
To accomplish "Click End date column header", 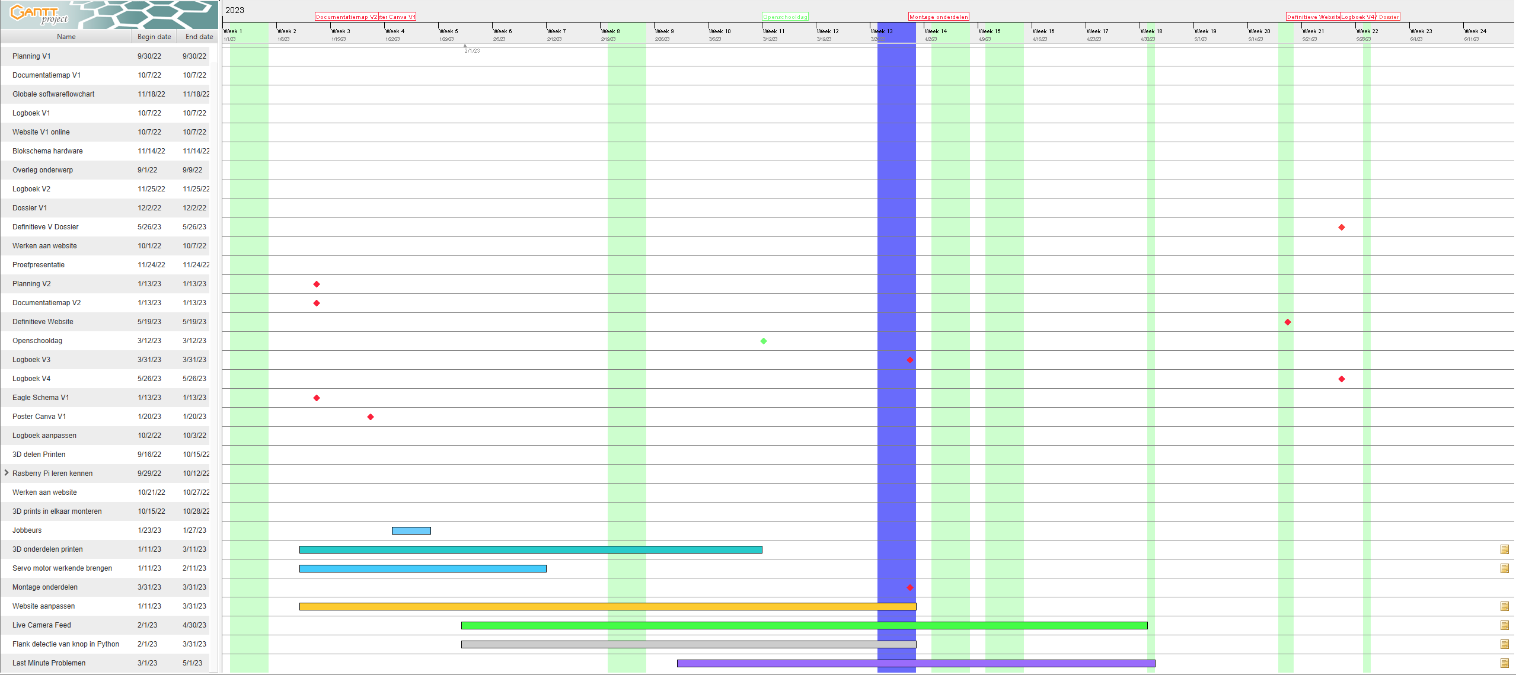I will pyautogui.click(x=199, y=37).
